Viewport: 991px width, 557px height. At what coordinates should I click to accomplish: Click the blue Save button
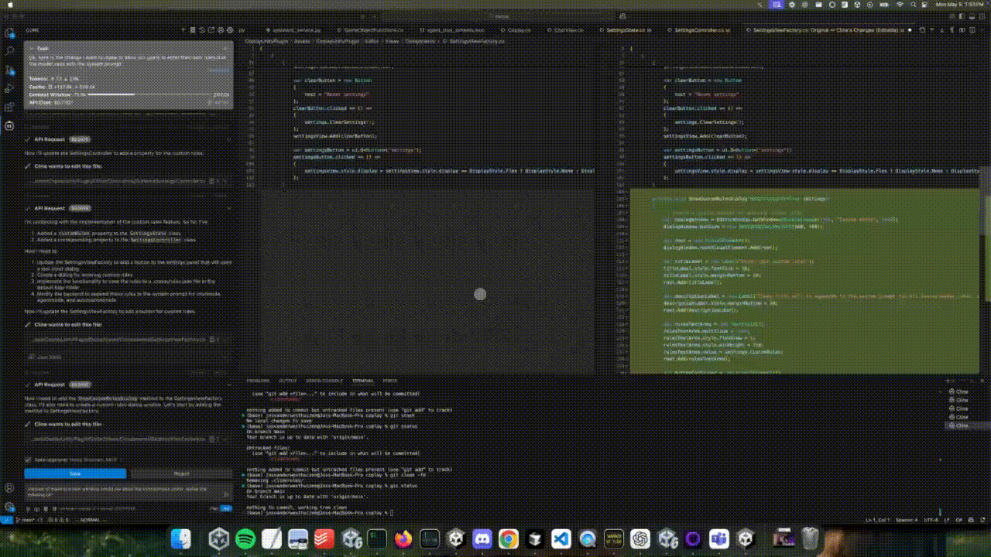75,473
